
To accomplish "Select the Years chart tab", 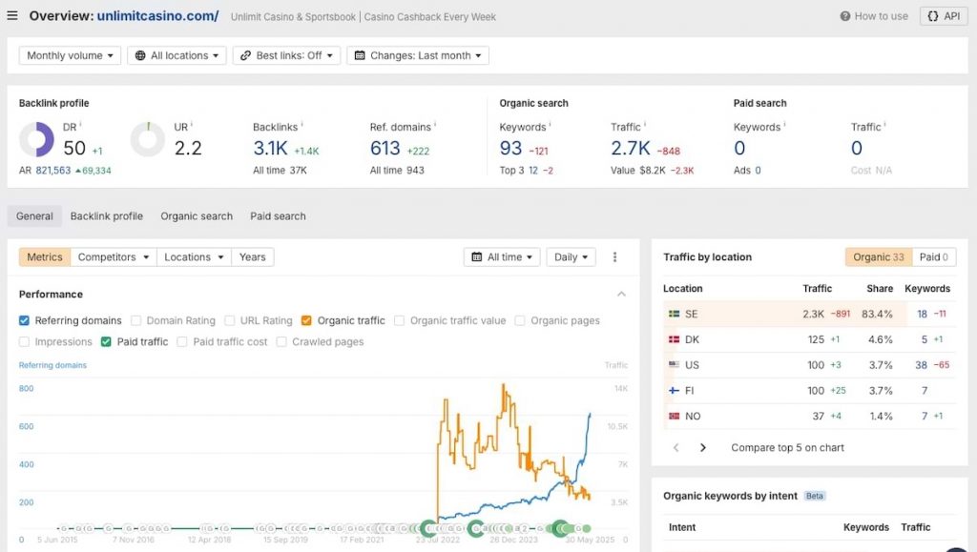I will click(252, 257).
